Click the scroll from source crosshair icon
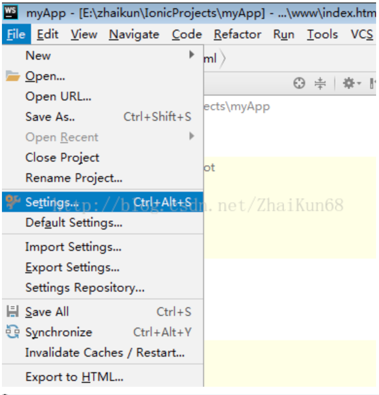Image resolution: width=379 pixels, height=395 pixels. pyautogui.click(x=299, y=83)
